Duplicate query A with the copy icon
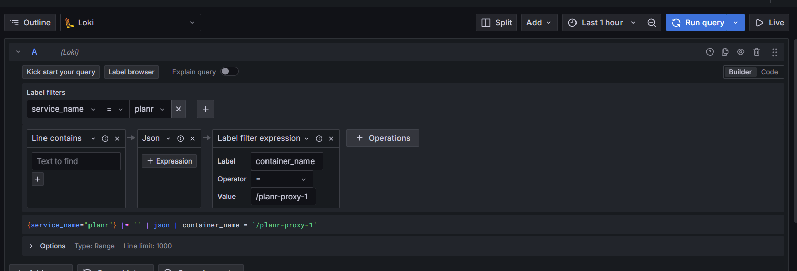This screenshot has width=797, height=271. coord(725,52)
